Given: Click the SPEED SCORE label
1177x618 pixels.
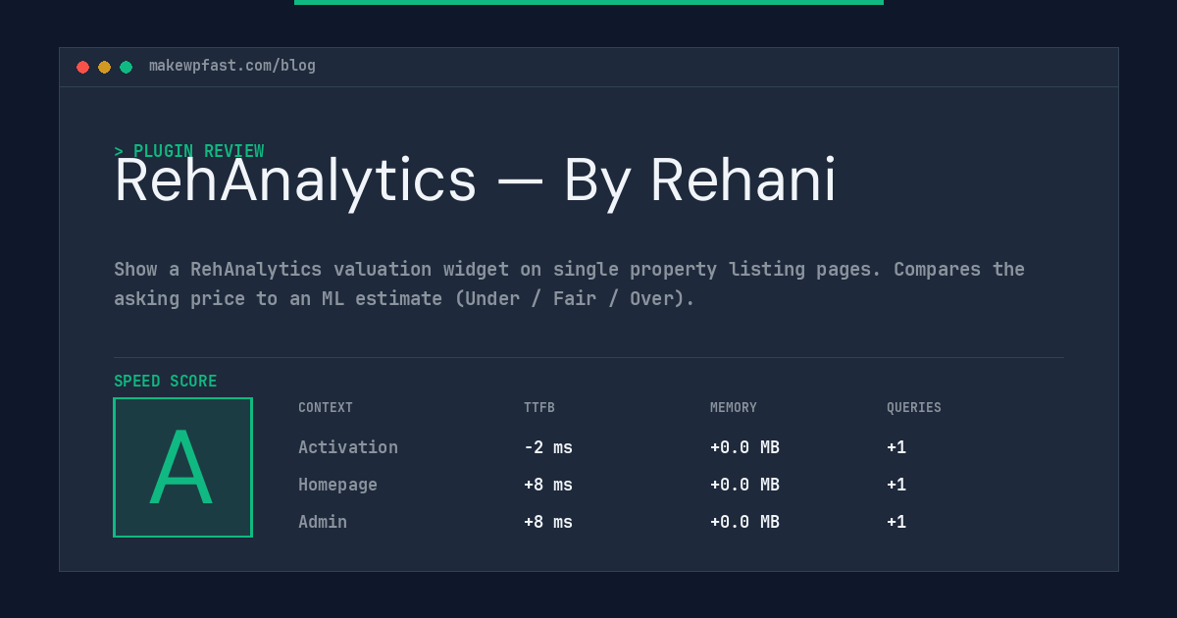Looking at the screenshot, I should [166, 382].
